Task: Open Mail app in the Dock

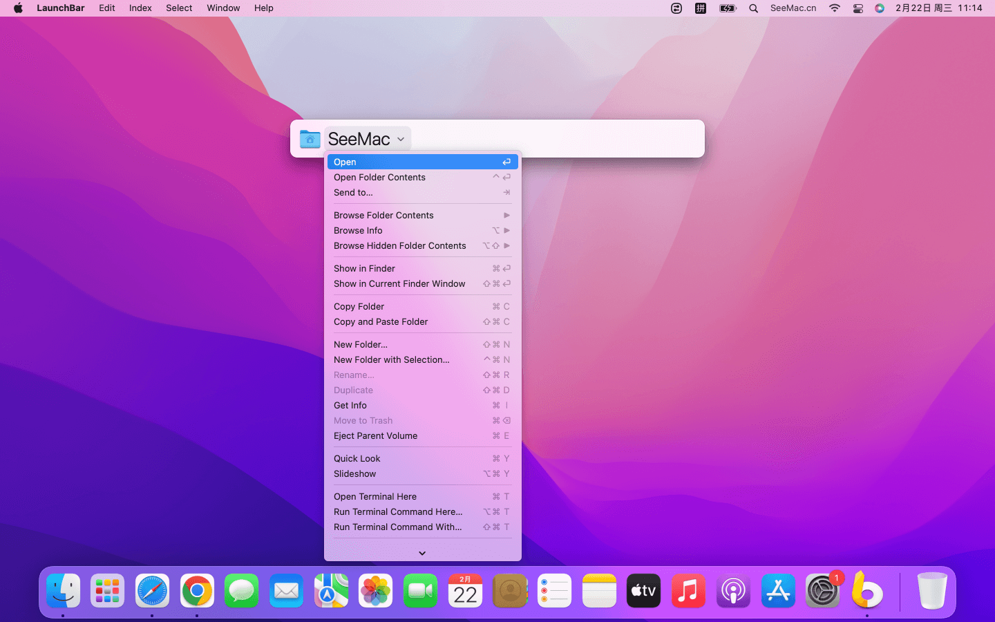Action: pyautogui.click(x=286, y=591)
